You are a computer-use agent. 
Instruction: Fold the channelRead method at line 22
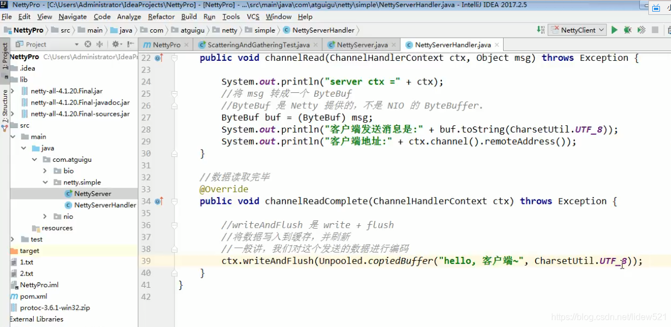click(175, 58)
